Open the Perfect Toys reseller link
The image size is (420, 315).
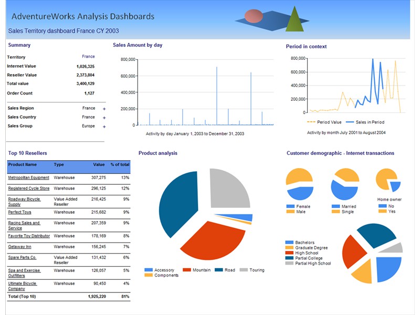click(19, 212)
